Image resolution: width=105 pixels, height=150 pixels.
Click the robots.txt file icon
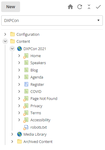coord(26,127)
